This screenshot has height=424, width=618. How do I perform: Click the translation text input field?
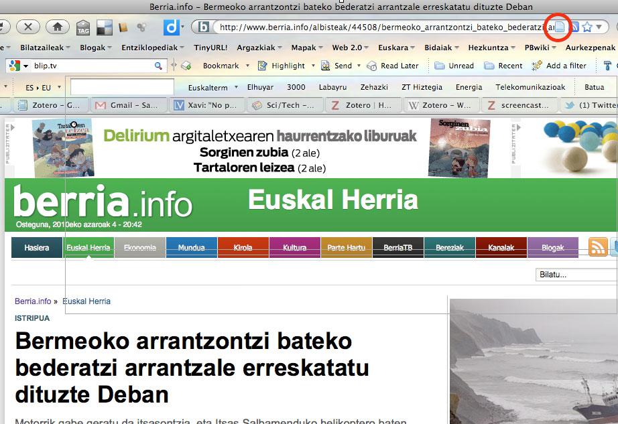coord(121,88)
